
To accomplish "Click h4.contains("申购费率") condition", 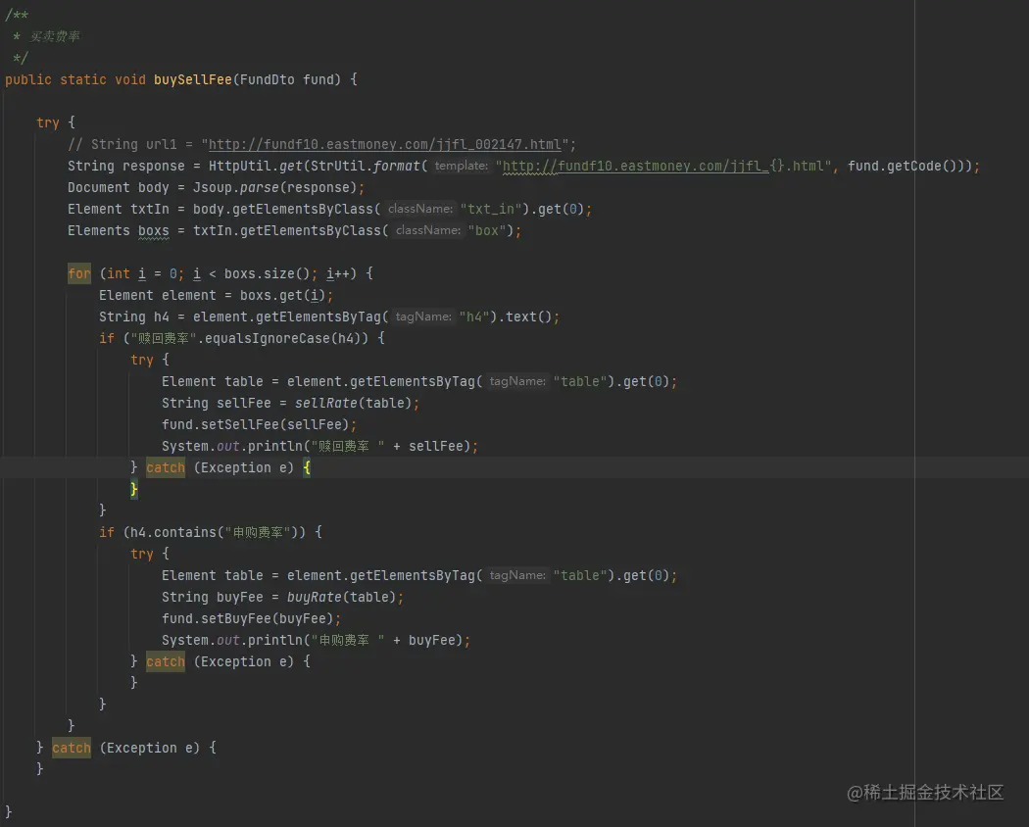I will pyautogui.click(x=215, y=532).
